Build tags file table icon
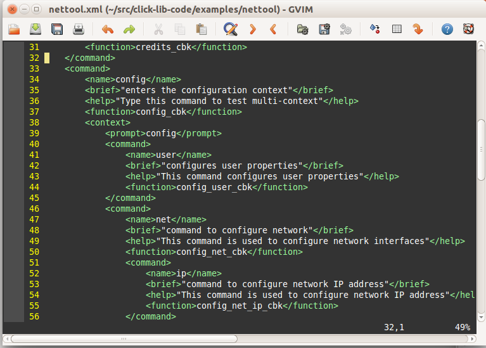 [x=397, y=29]
